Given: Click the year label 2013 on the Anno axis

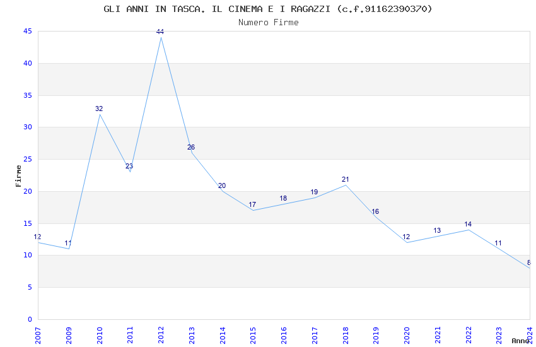Looking at the screenshot, I should (192, 336).
